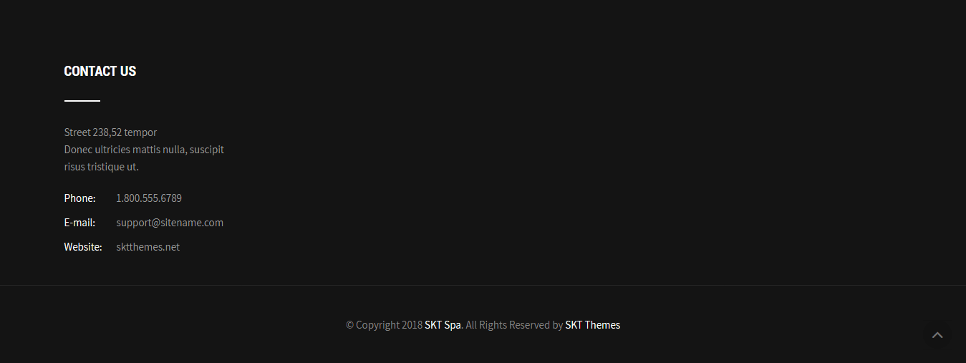Follow the SKT Themes credit link
966x363 pixels.
tap(592, 325)
